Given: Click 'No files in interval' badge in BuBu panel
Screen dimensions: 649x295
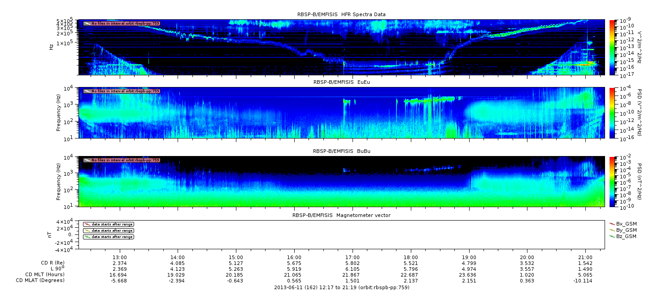Looking at the screenshot, I should (122, 160).
